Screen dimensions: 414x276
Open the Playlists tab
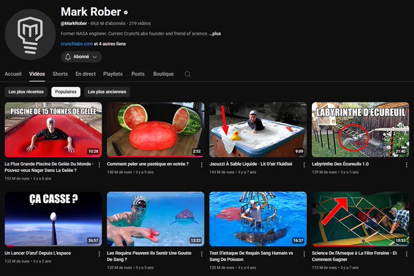coord(113,74)
